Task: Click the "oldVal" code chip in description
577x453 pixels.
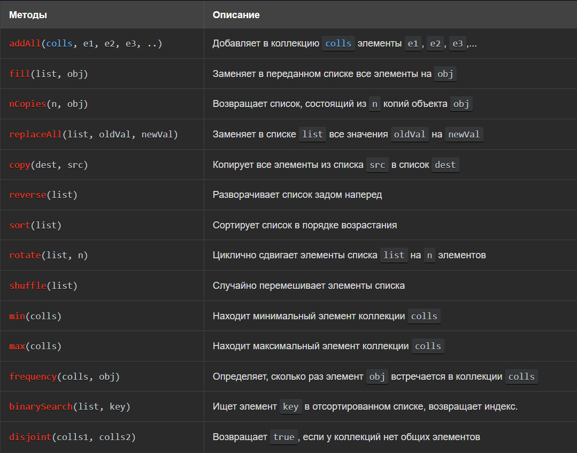Action: (x=410, y=135)
